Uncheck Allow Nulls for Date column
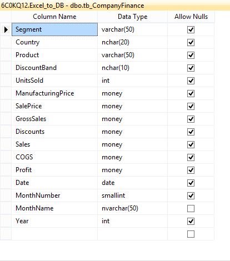The height and width of the screenshot is (261, 230). (x=191, y=183)
